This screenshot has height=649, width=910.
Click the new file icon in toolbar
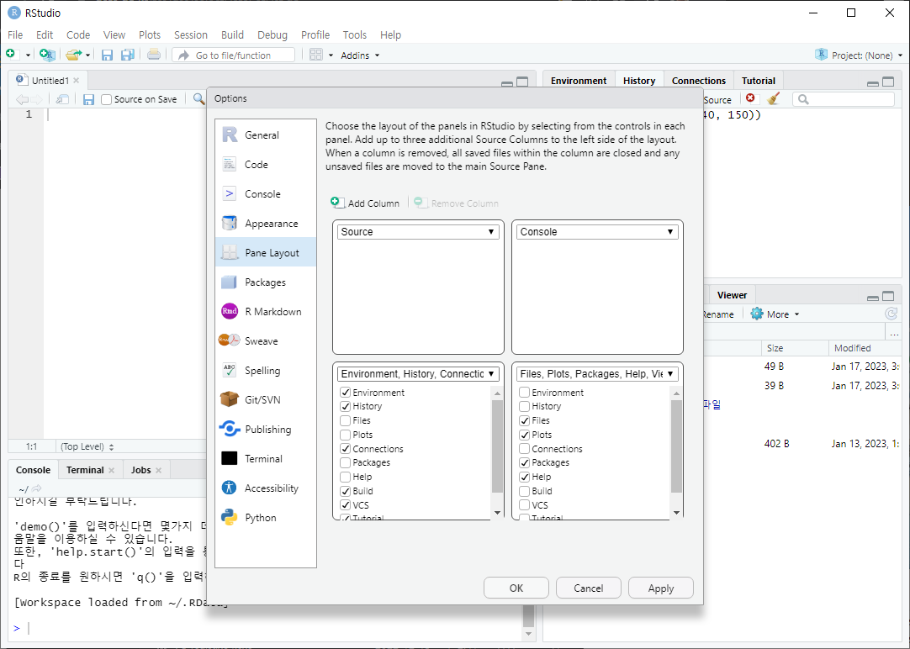(11, 55)
